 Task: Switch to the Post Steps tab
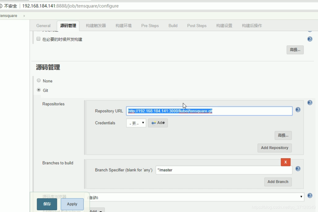click(x=197, y=26)
